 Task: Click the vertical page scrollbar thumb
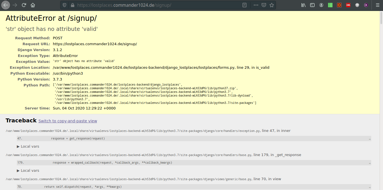[x=381, y=18]
